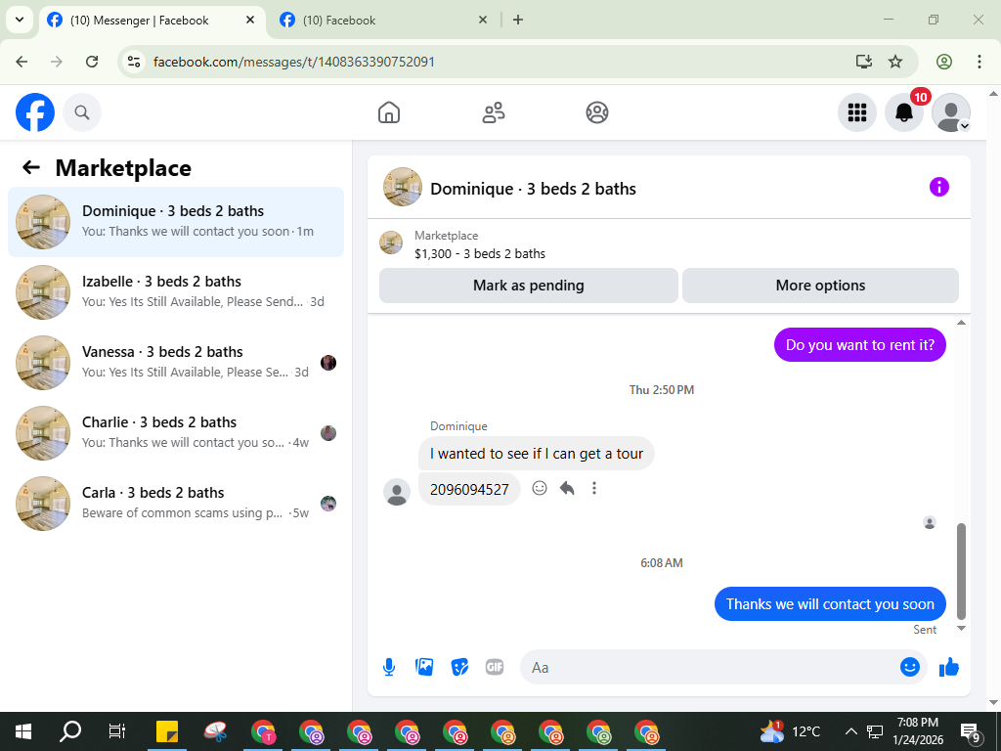This screenshot has width=1001, height=751.
Task: Click the Dominique listing thumbnail in chat header
Action: pyautogui.click(x=402, y=187)
